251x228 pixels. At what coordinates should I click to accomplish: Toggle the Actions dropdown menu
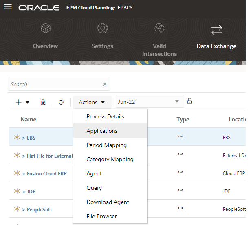pyautogui.click(x=92, y=102)
